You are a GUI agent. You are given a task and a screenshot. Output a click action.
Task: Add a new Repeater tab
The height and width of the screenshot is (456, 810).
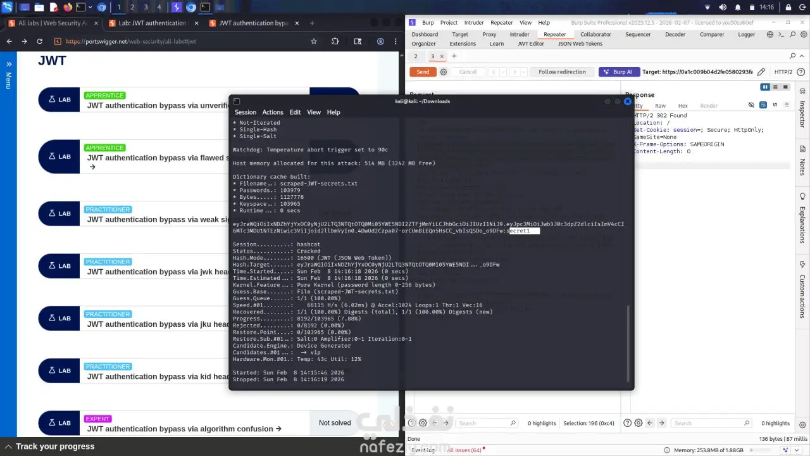[x=454, y=56]
